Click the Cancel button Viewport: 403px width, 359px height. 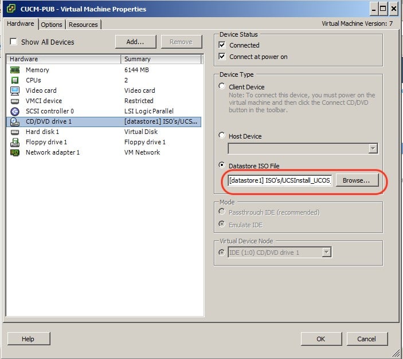[x=367, y=339]
